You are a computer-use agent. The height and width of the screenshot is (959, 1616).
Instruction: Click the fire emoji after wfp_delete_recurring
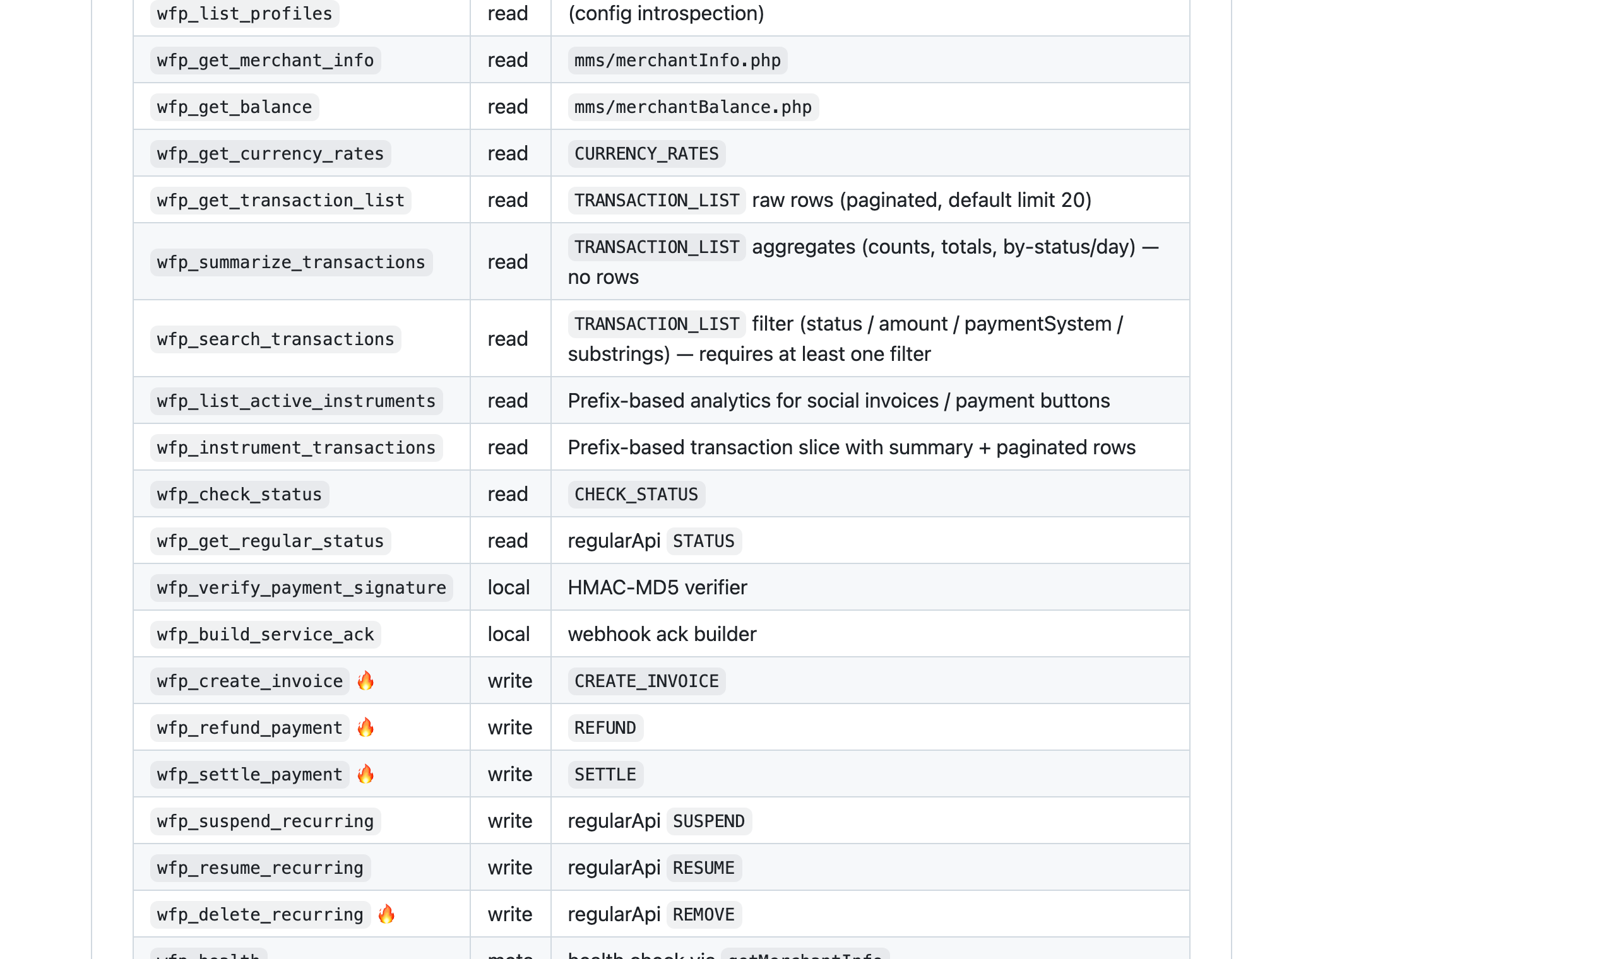[x=386, y=914]
